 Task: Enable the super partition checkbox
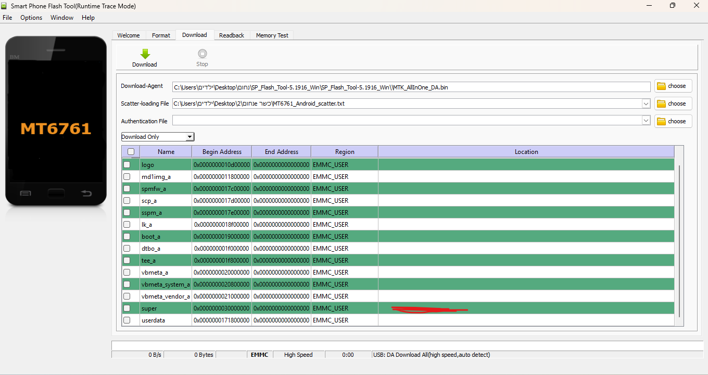[127, 308]
